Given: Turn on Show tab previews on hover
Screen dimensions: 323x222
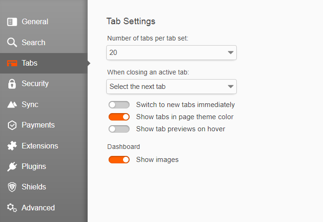Looking at the screenshot, I should 119,129.
